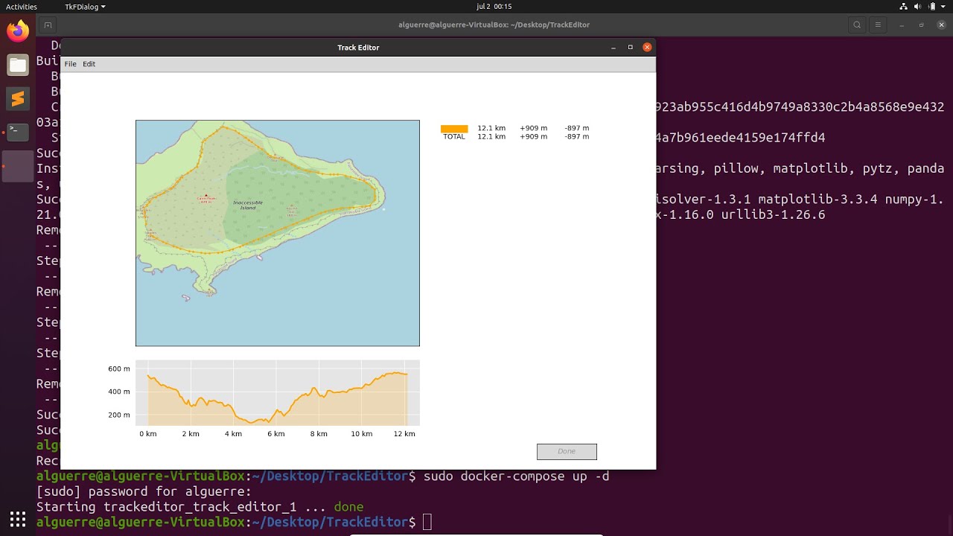953x536 pixels.
Task: Click the 12.1 km distance beside orange swatch
Action: (x=491, y=128)
